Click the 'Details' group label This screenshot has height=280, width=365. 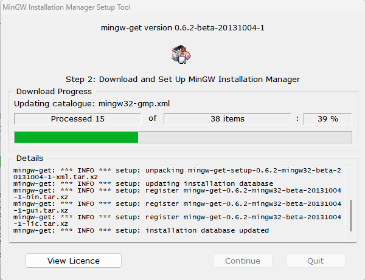click(30, 159)
